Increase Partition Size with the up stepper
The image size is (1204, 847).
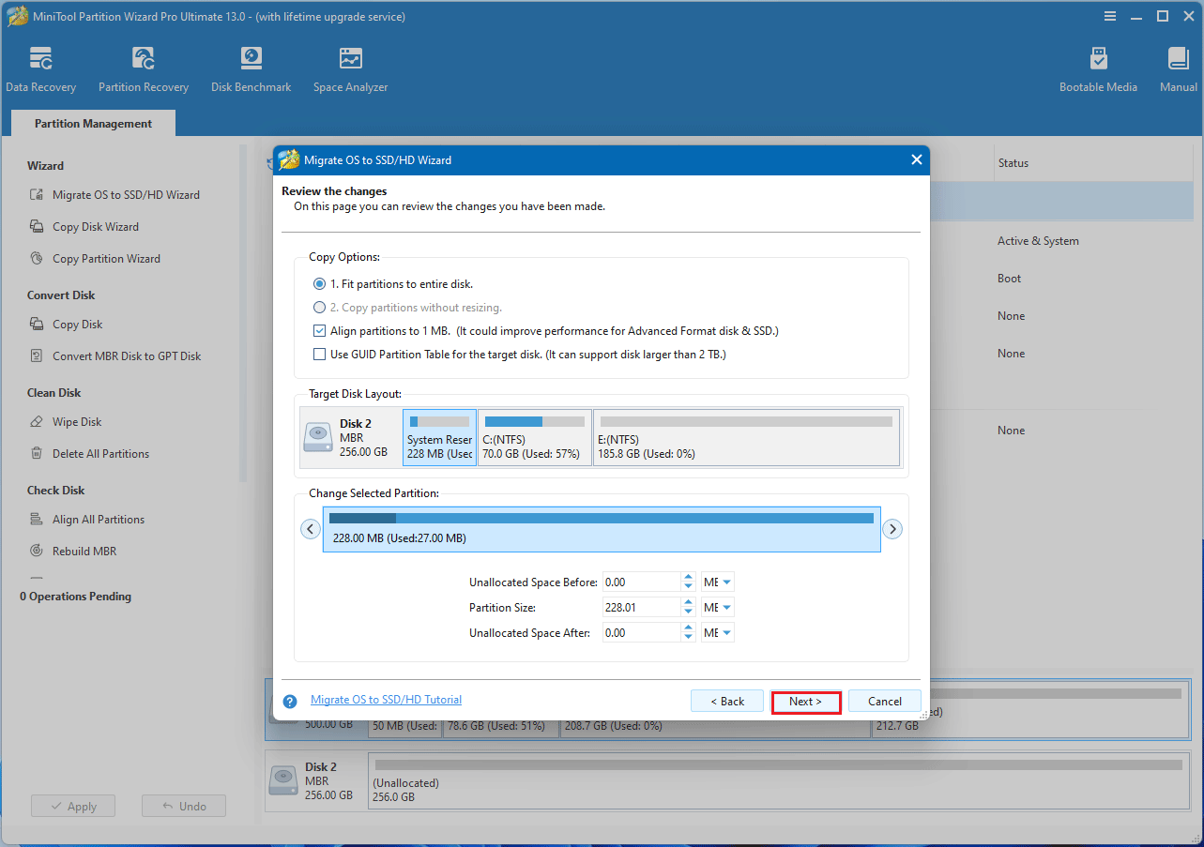688,602
